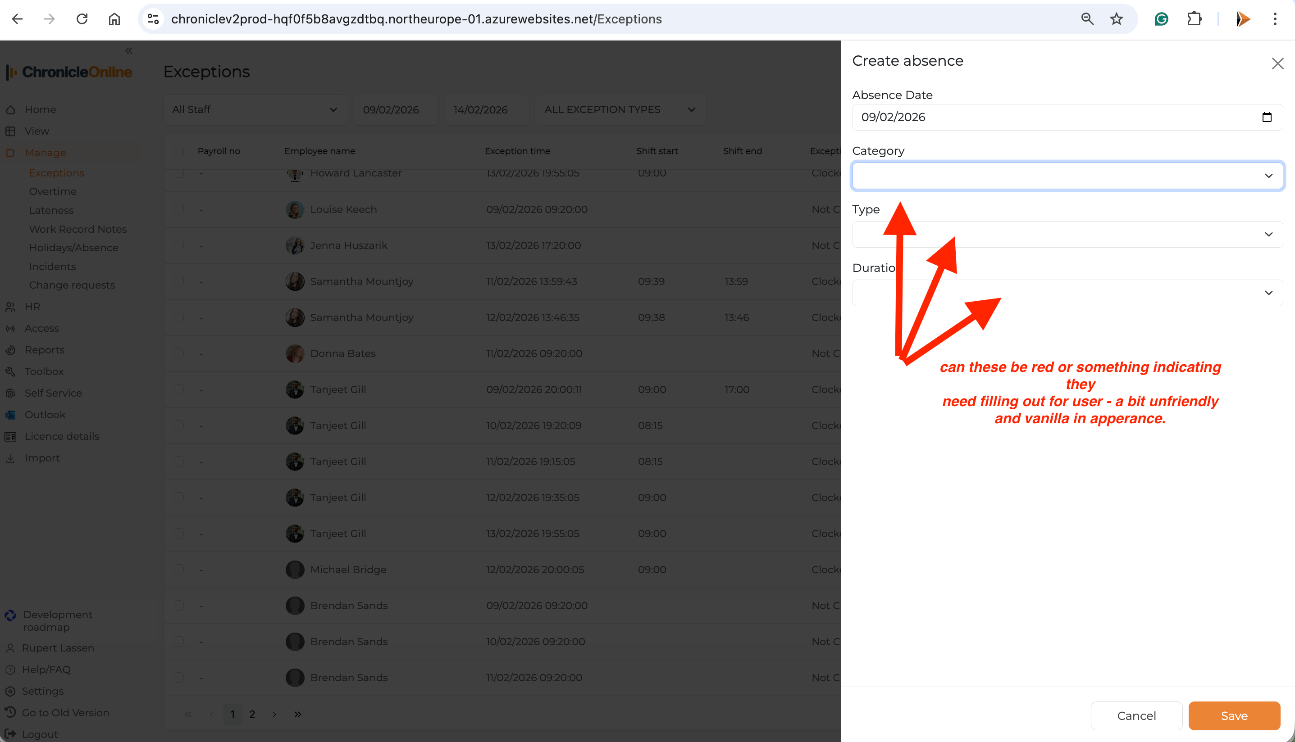Viewport: 1295px width, 742px height.
Task: Open the Chrome three-dot menu
Action: (1275, 19)
